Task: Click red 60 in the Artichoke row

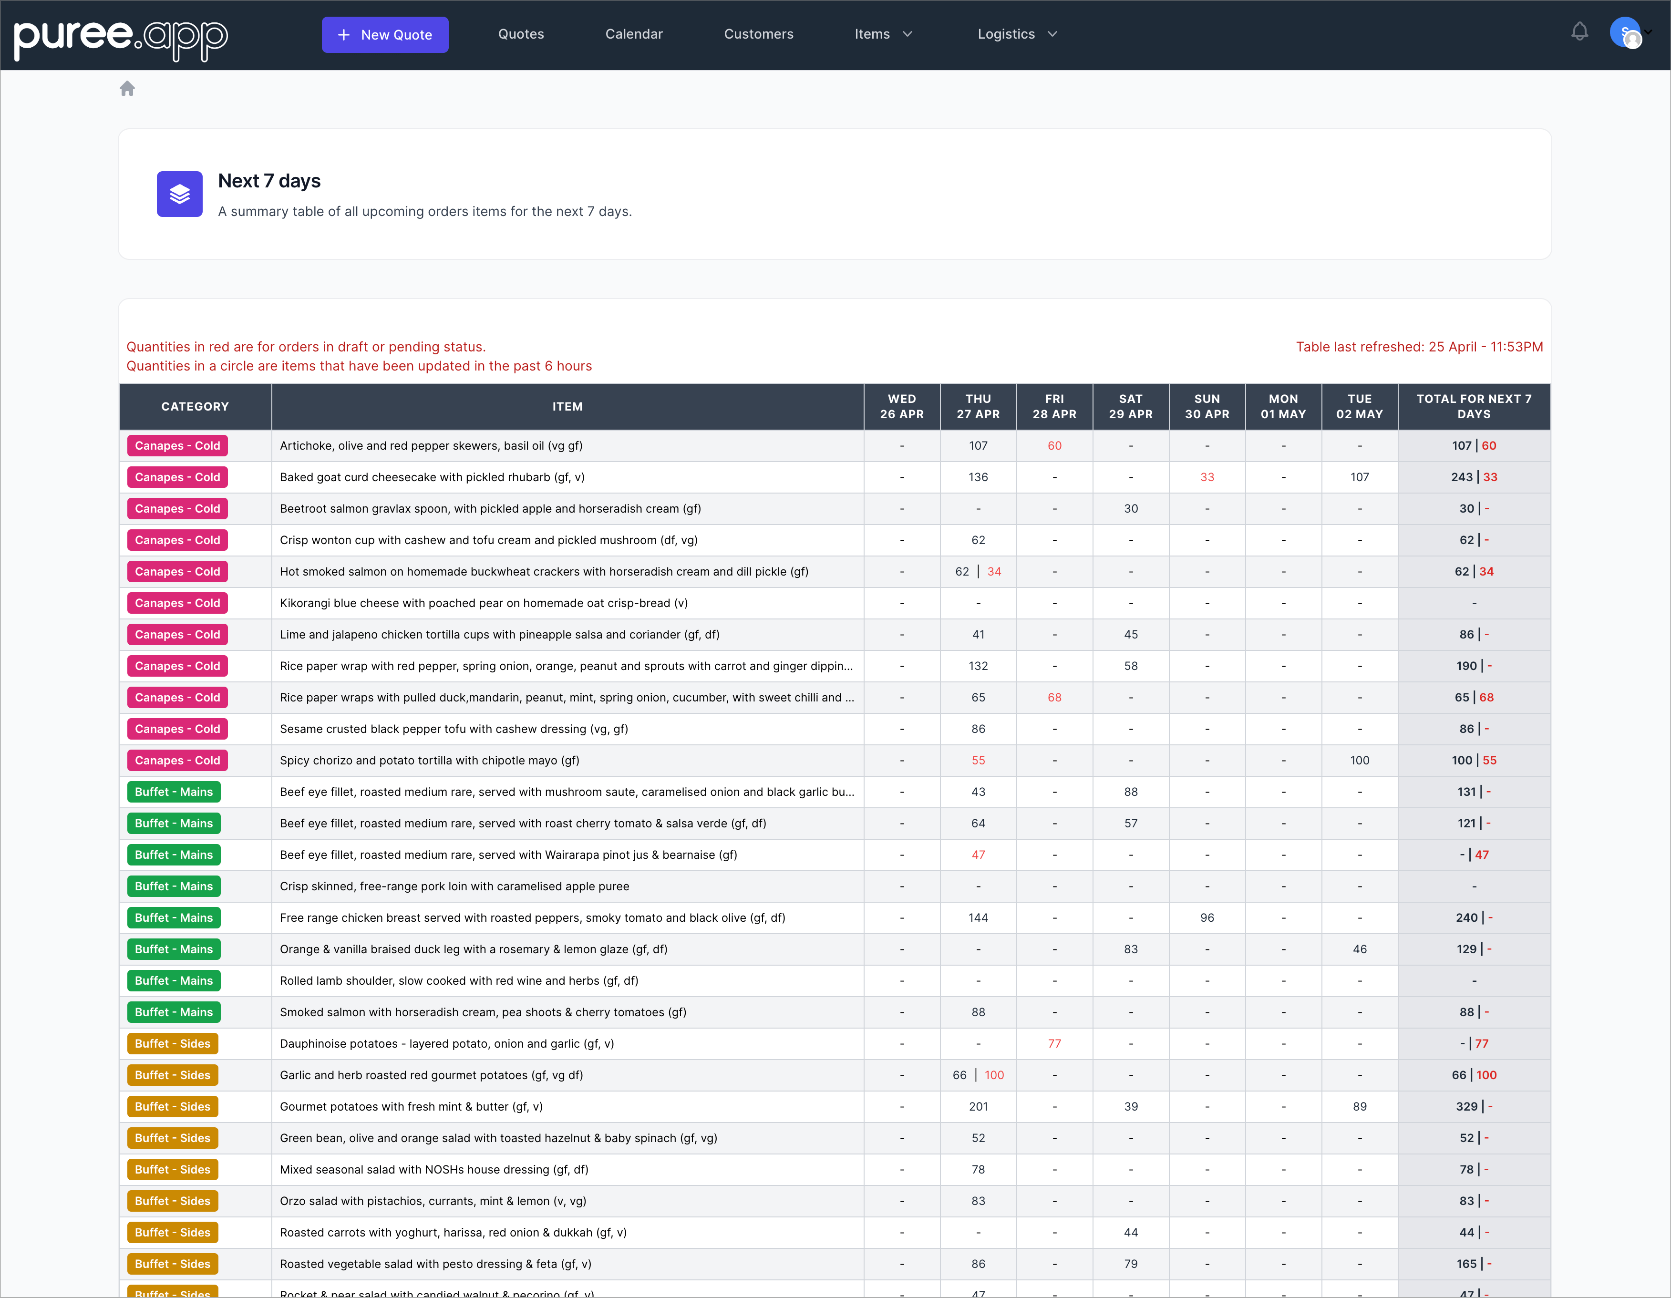Action: click(x=1054, y=446)
